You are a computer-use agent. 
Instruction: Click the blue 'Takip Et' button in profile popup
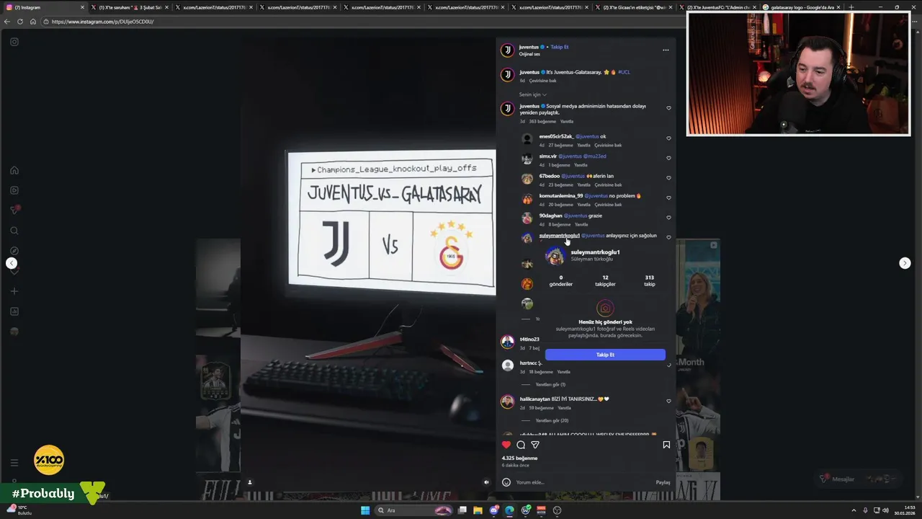pos(605,355)
